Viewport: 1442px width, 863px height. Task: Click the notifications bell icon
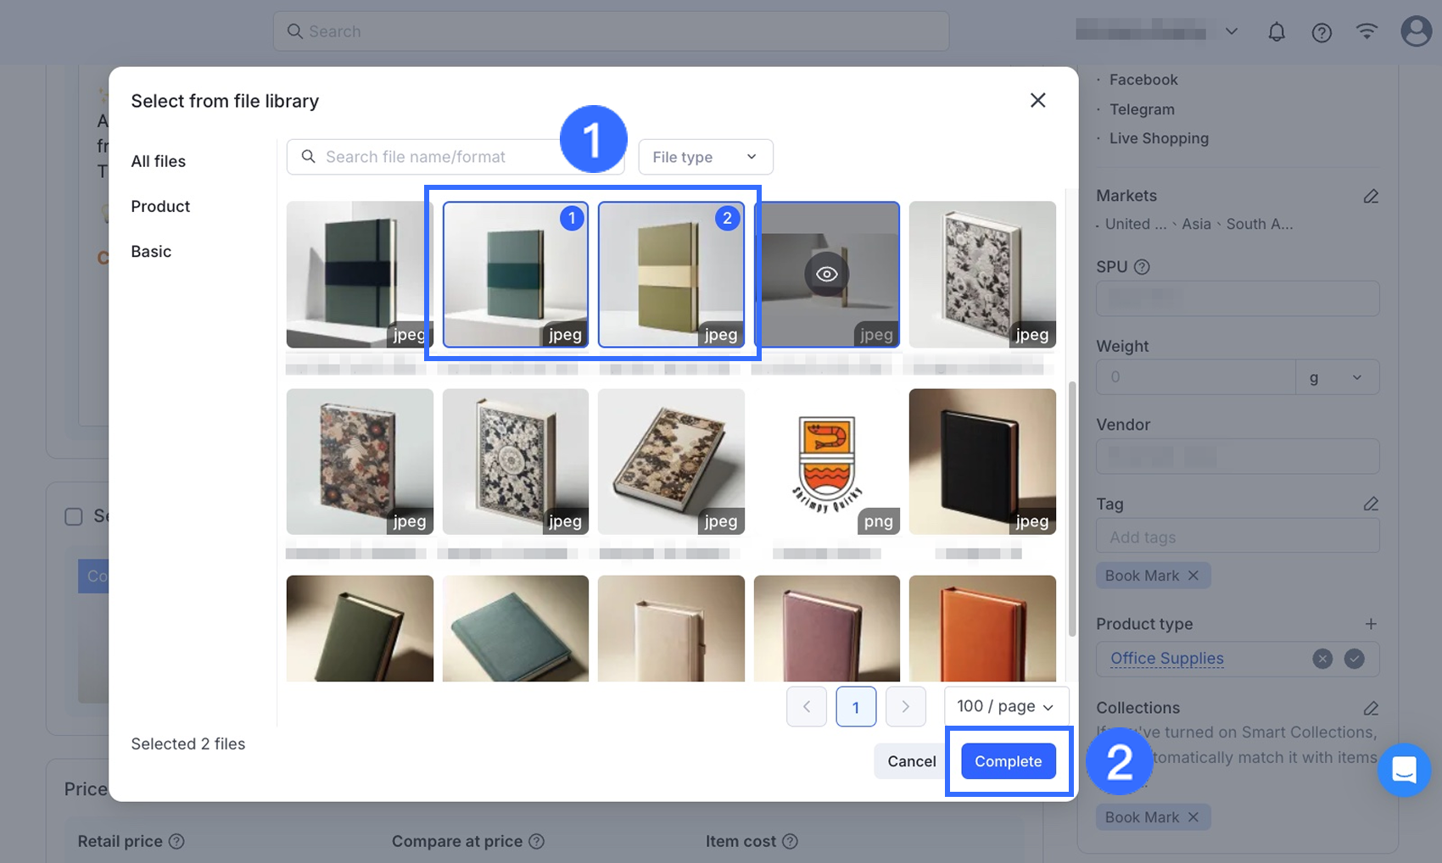1276,32
